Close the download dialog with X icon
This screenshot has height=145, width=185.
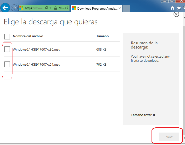(176, 14)
